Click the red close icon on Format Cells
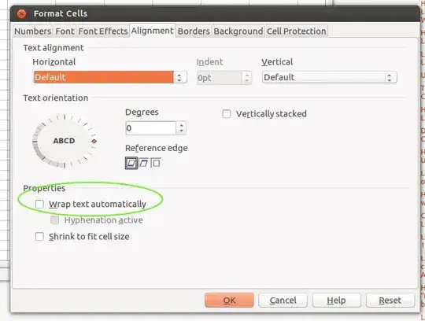Image resolution: width=425 pixels, height=321 pixels. pyautogui.click(x=21, y=13)
